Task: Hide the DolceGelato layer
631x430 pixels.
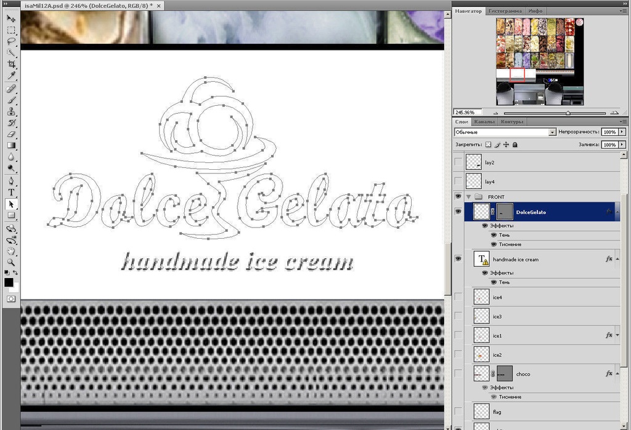Action: coord(458,212)
